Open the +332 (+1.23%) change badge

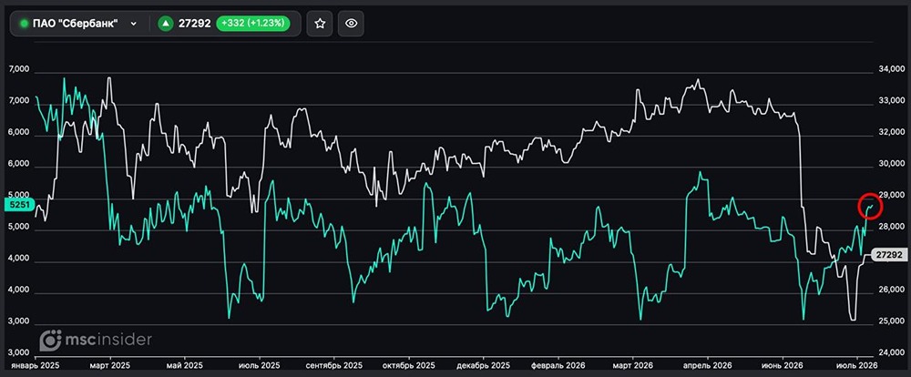click(252, 24)
